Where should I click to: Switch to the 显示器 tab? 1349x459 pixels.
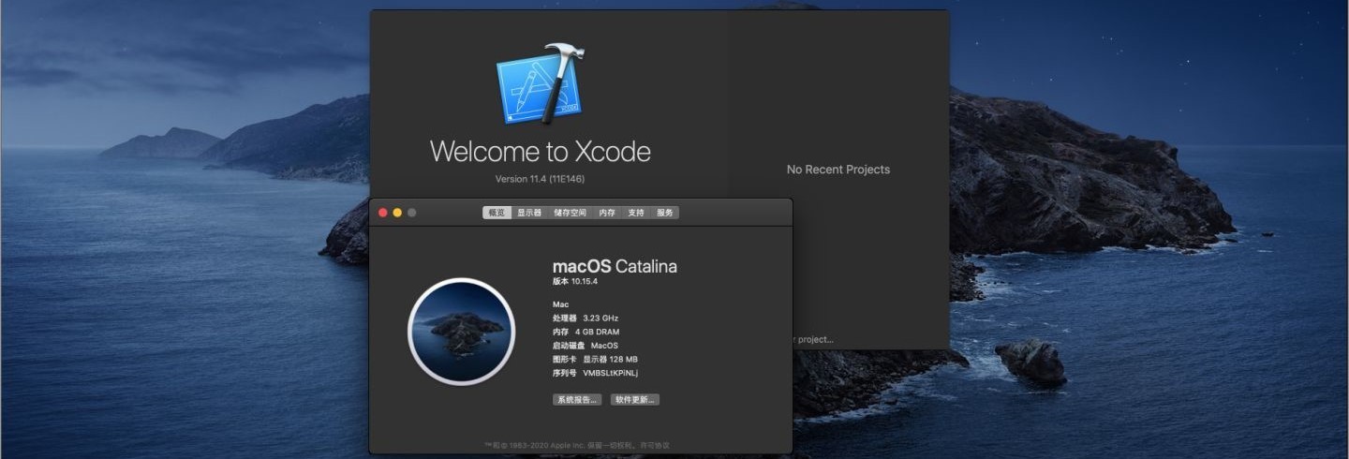click(529, 213)
